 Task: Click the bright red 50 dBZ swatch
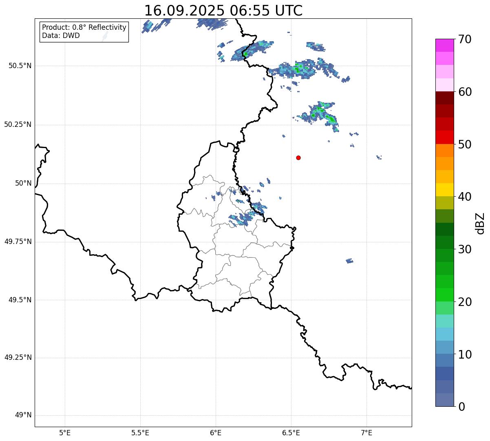(x=444, y=137)
